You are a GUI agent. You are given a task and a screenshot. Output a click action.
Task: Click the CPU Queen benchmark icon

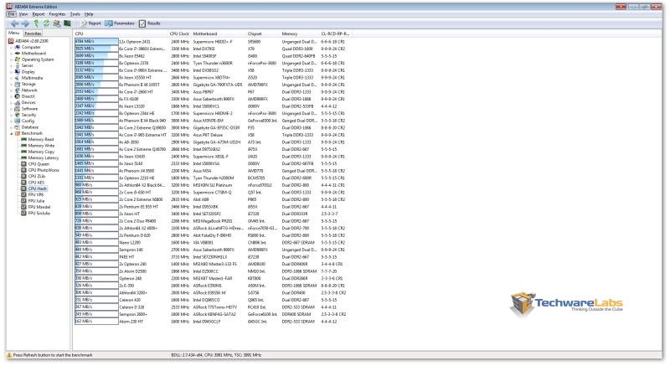(x=24, y=164)
